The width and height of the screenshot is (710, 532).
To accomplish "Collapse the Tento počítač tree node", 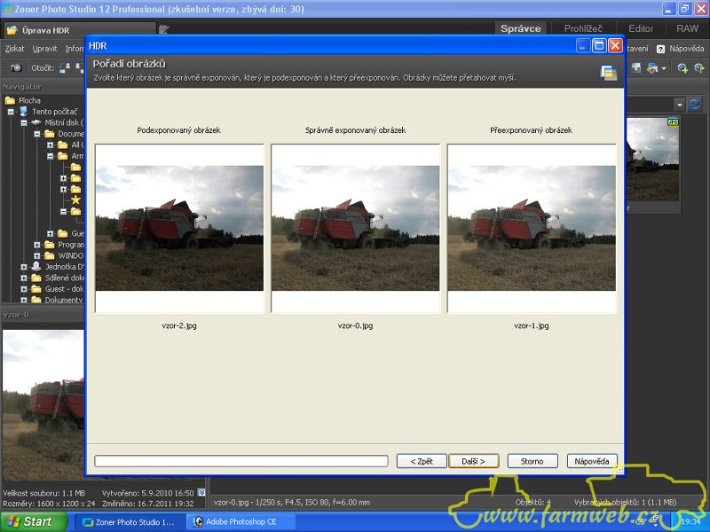I will (x=12, y=112).
